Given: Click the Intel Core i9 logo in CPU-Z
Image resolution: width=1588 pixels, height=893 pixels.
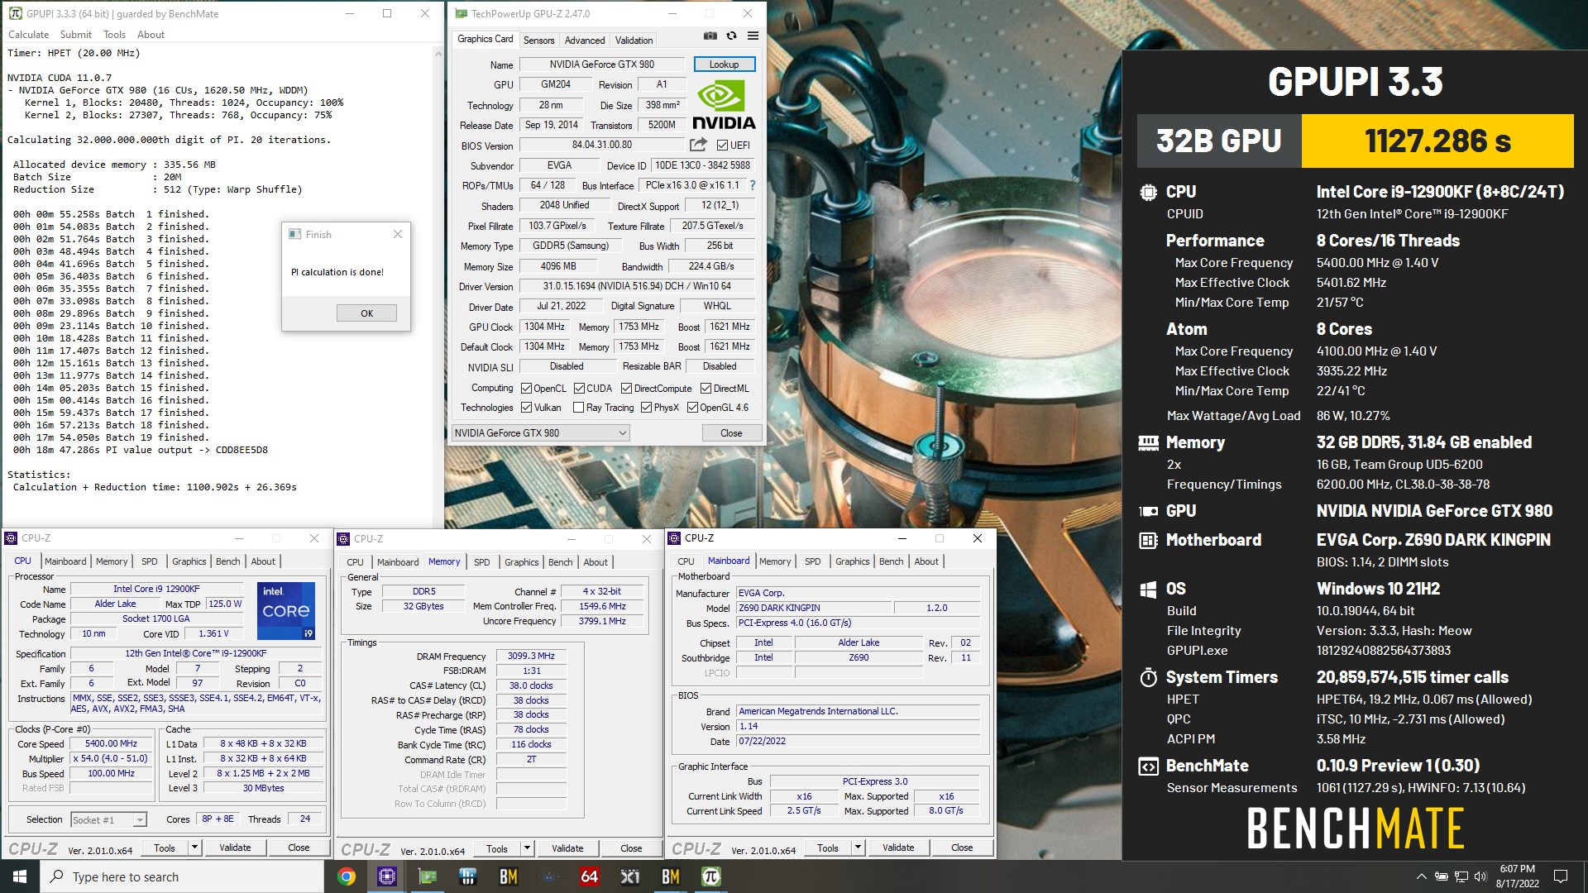Looking at the screenshot, I should pyautogui.click(x=286, y=610).
